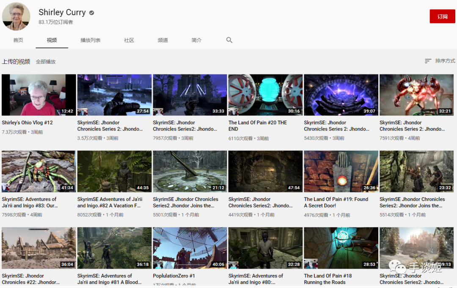Click the 3.5万次观看 view count text
The image size is (457, 288).
click(x=90, y=138)
